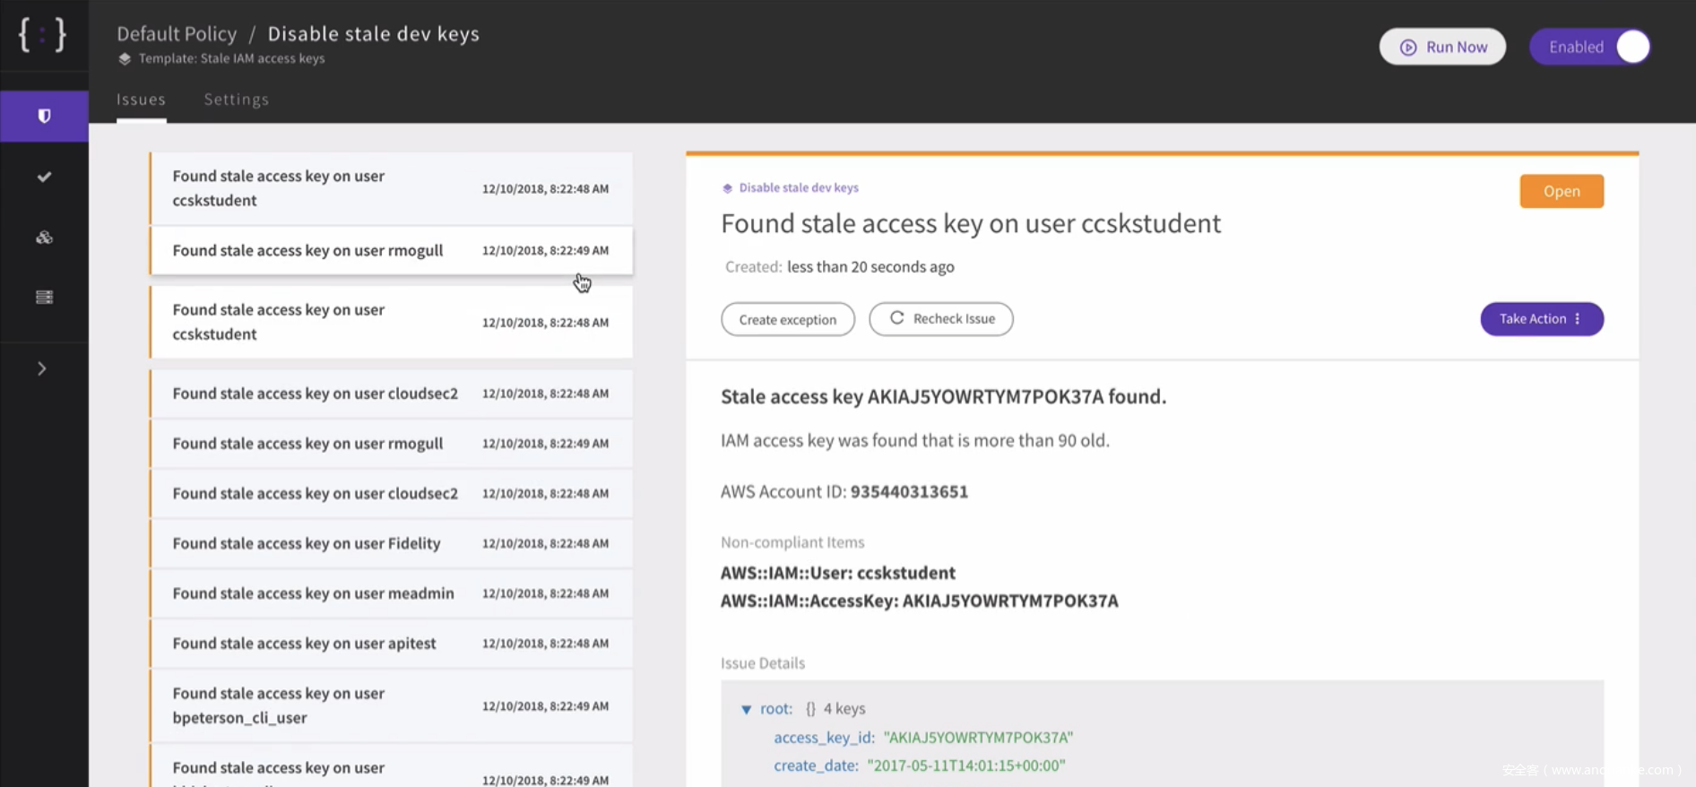Click the '4 keys' count beside root
Image resolution: width=1696 pixels, height=787 pixels.
(844, 709)
